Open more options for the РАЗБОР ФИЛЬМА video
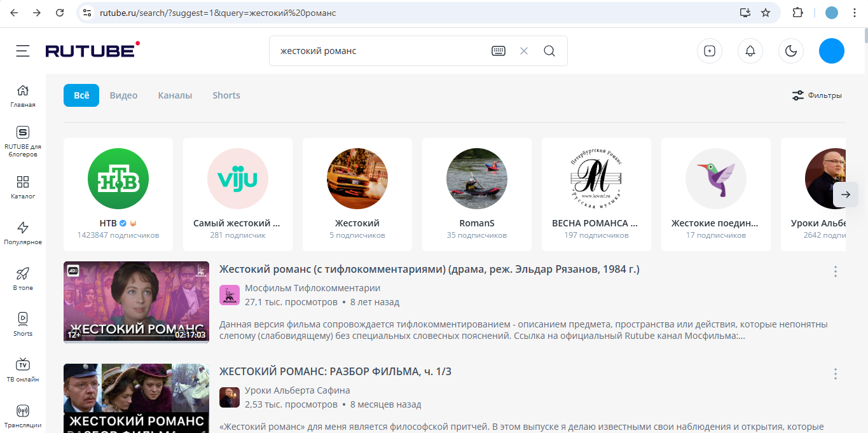Viewport: 868px width, 433px height. [836, 374]
